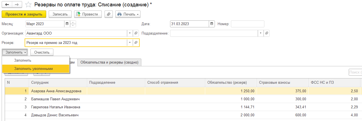Add document to favorites with star

point(28,5)
